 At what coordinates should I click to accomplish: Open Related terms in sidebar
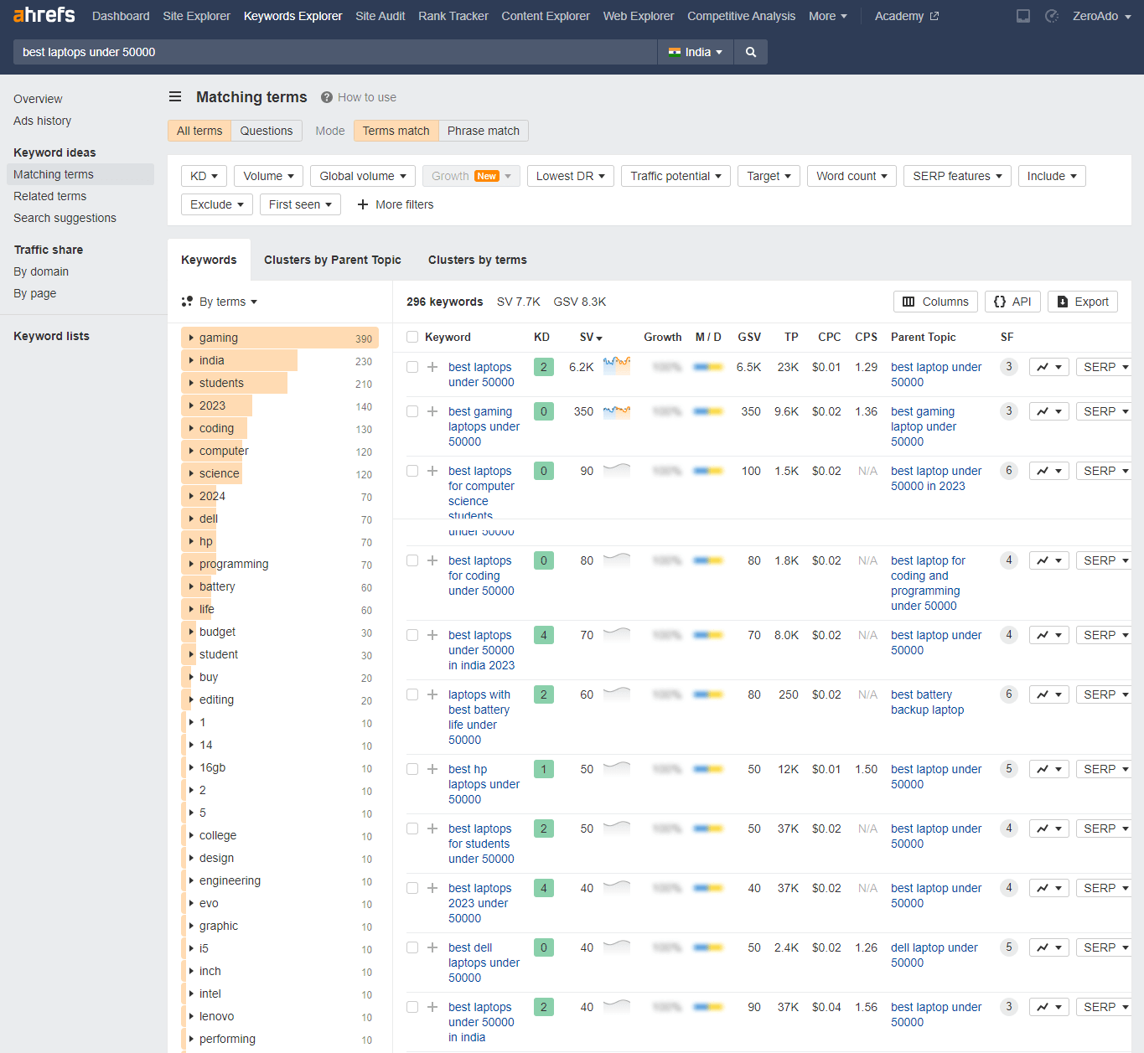click(x=50, y=196)
